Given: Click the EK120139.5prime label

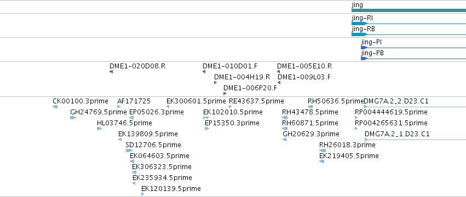Looking at the screenshot, I should [x=171, y=189].
